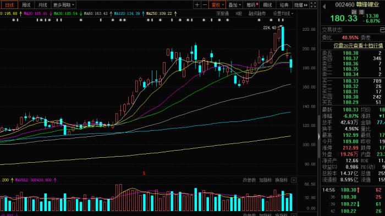Click the MA250:109.22 indicator label
The height and width of the screenshot is (216, 385).
(161, 14)
